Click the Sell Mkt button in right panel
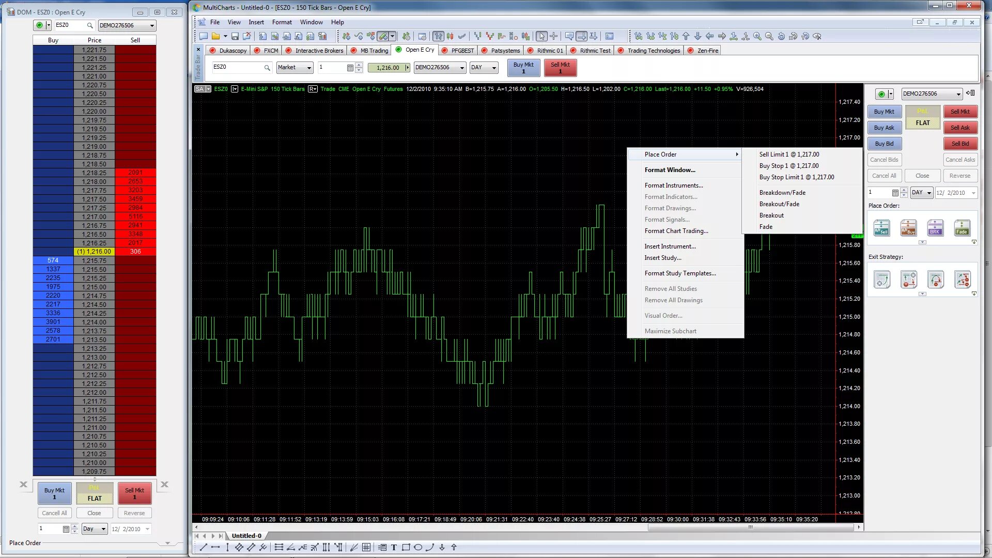This screenshot has height=558, width=992. [x=960, y=111]
